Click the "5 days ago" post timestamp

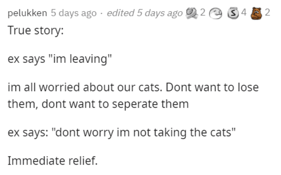(74, 13)
